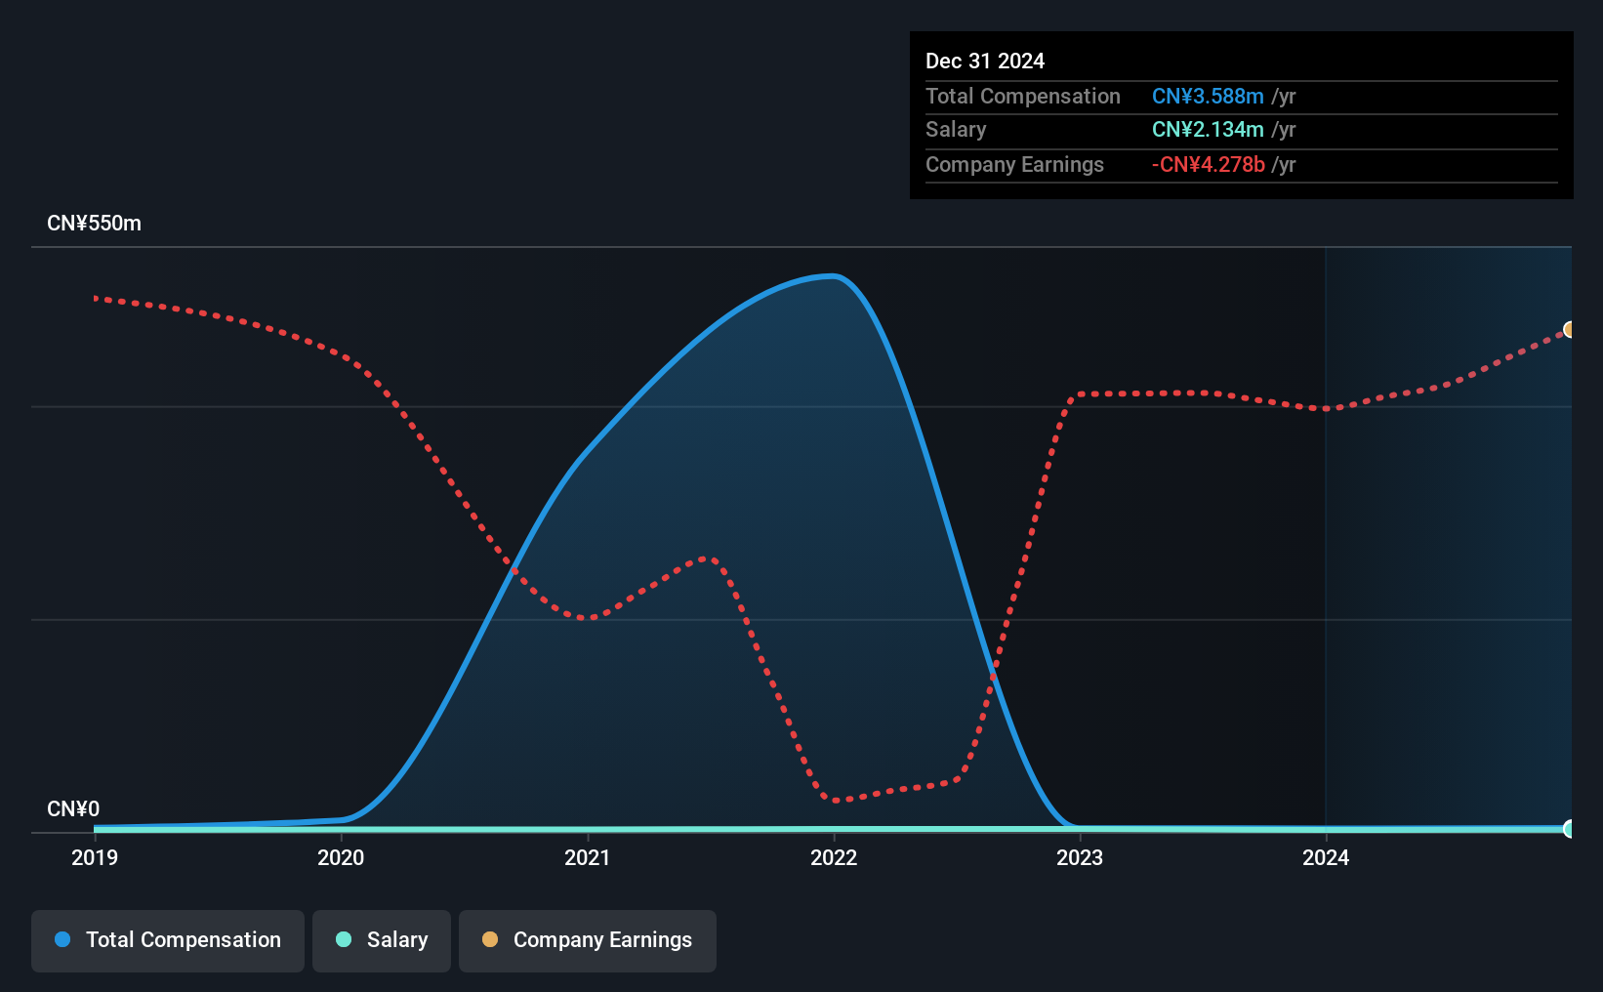Click the Salary tooltip row label
Screen dimensions: 1603x992
[956, 130]
